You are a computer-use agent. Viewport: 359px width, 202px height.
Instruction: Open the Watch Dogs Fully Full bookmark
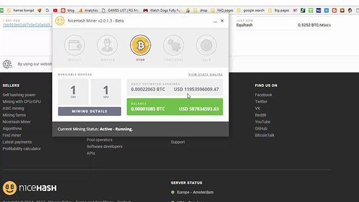click(162, 10)
